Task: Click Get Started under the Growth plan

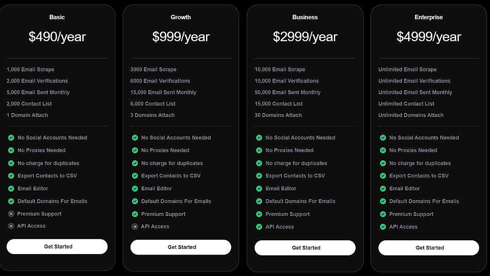Action: click(180, 247)
